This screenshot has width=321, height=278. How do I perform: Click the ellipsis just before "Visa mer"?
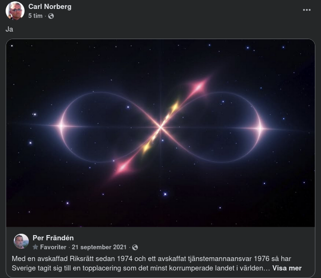266,269
